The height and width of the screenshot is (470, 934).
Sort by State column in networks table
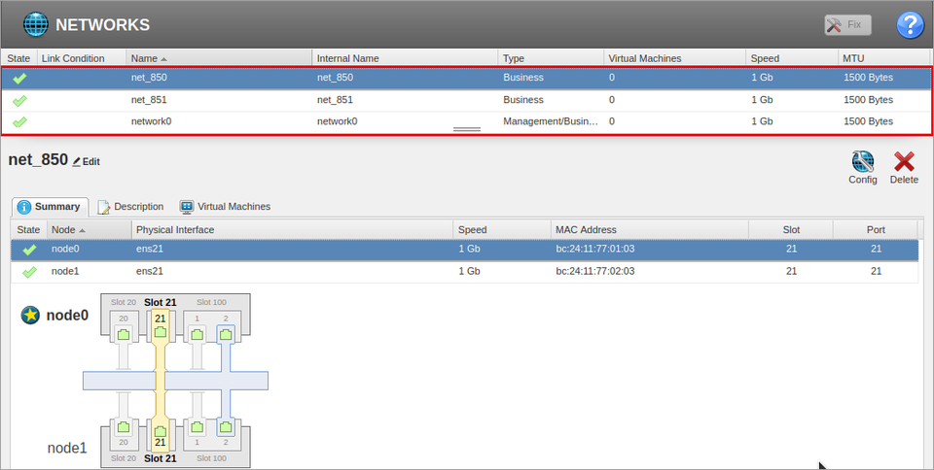[19, 58]
